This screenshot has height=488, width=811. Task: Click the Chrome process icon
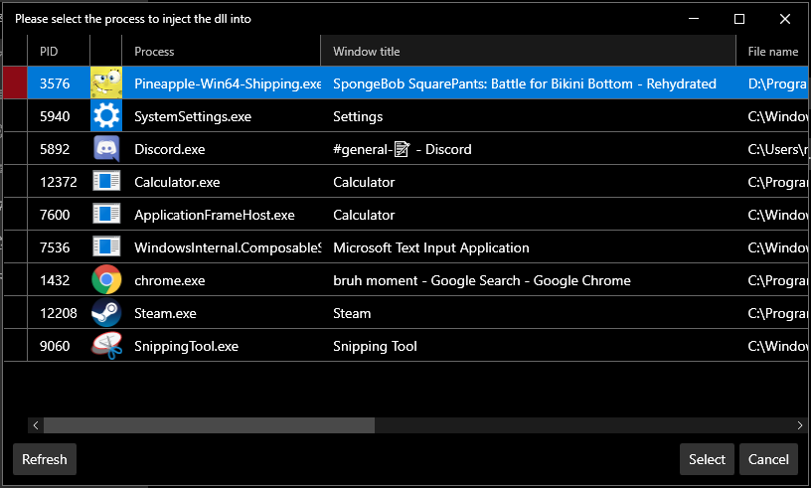coord(106,280)
